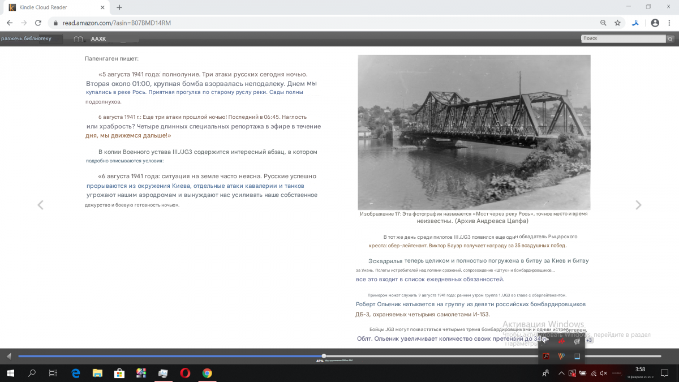Screen dimensions: 679x382
Task: Go to the previous page arrow
Action: [x=40, y=205]
